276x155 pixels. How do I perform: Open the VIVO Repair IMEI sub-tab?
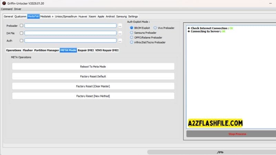(107, 50)
